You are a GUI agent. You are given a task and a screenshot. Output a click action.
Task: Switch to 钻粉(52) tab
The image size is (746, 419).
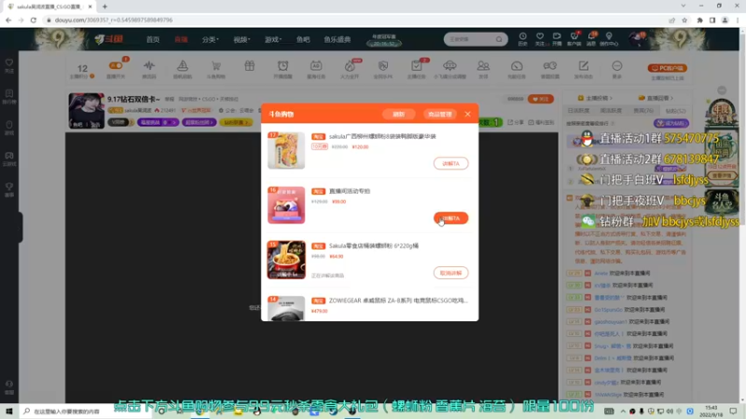675,110
